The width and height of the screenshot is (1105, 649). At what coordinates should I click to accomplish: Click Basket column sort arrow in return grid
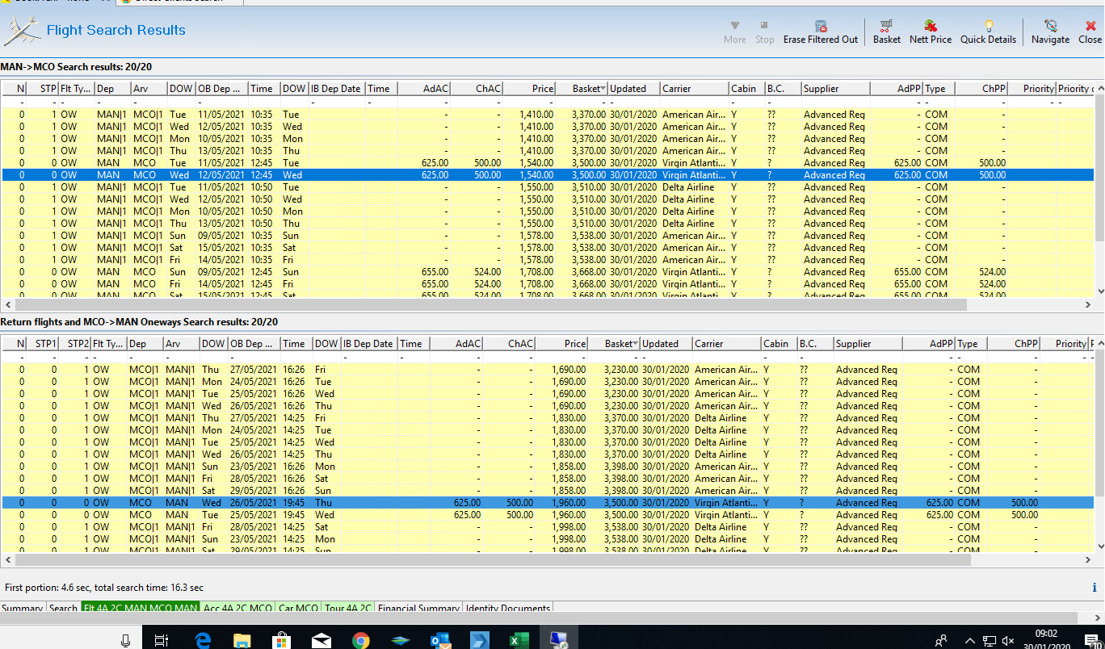point(635,344)
